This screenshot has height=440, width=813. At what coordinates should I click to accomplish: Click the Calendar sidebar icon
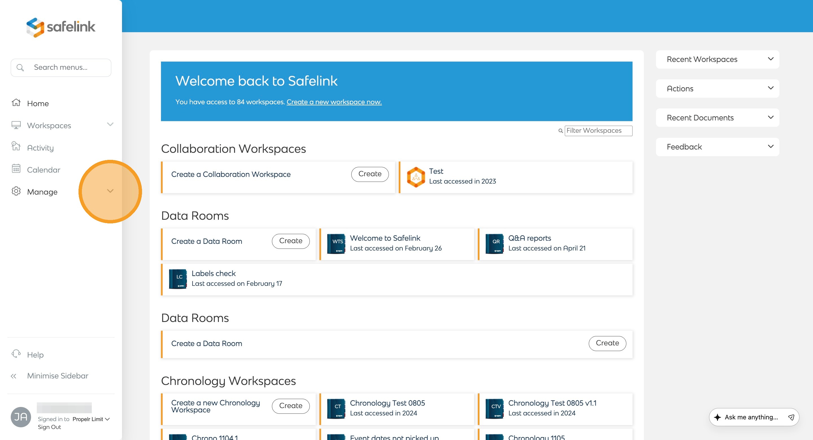(16, 169)
